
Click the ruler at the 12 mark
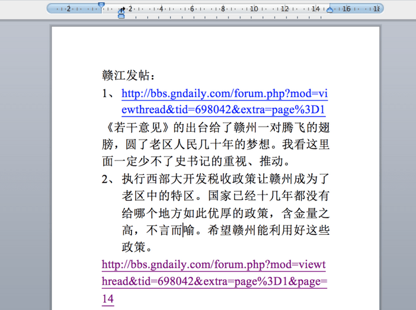(284, 8)
